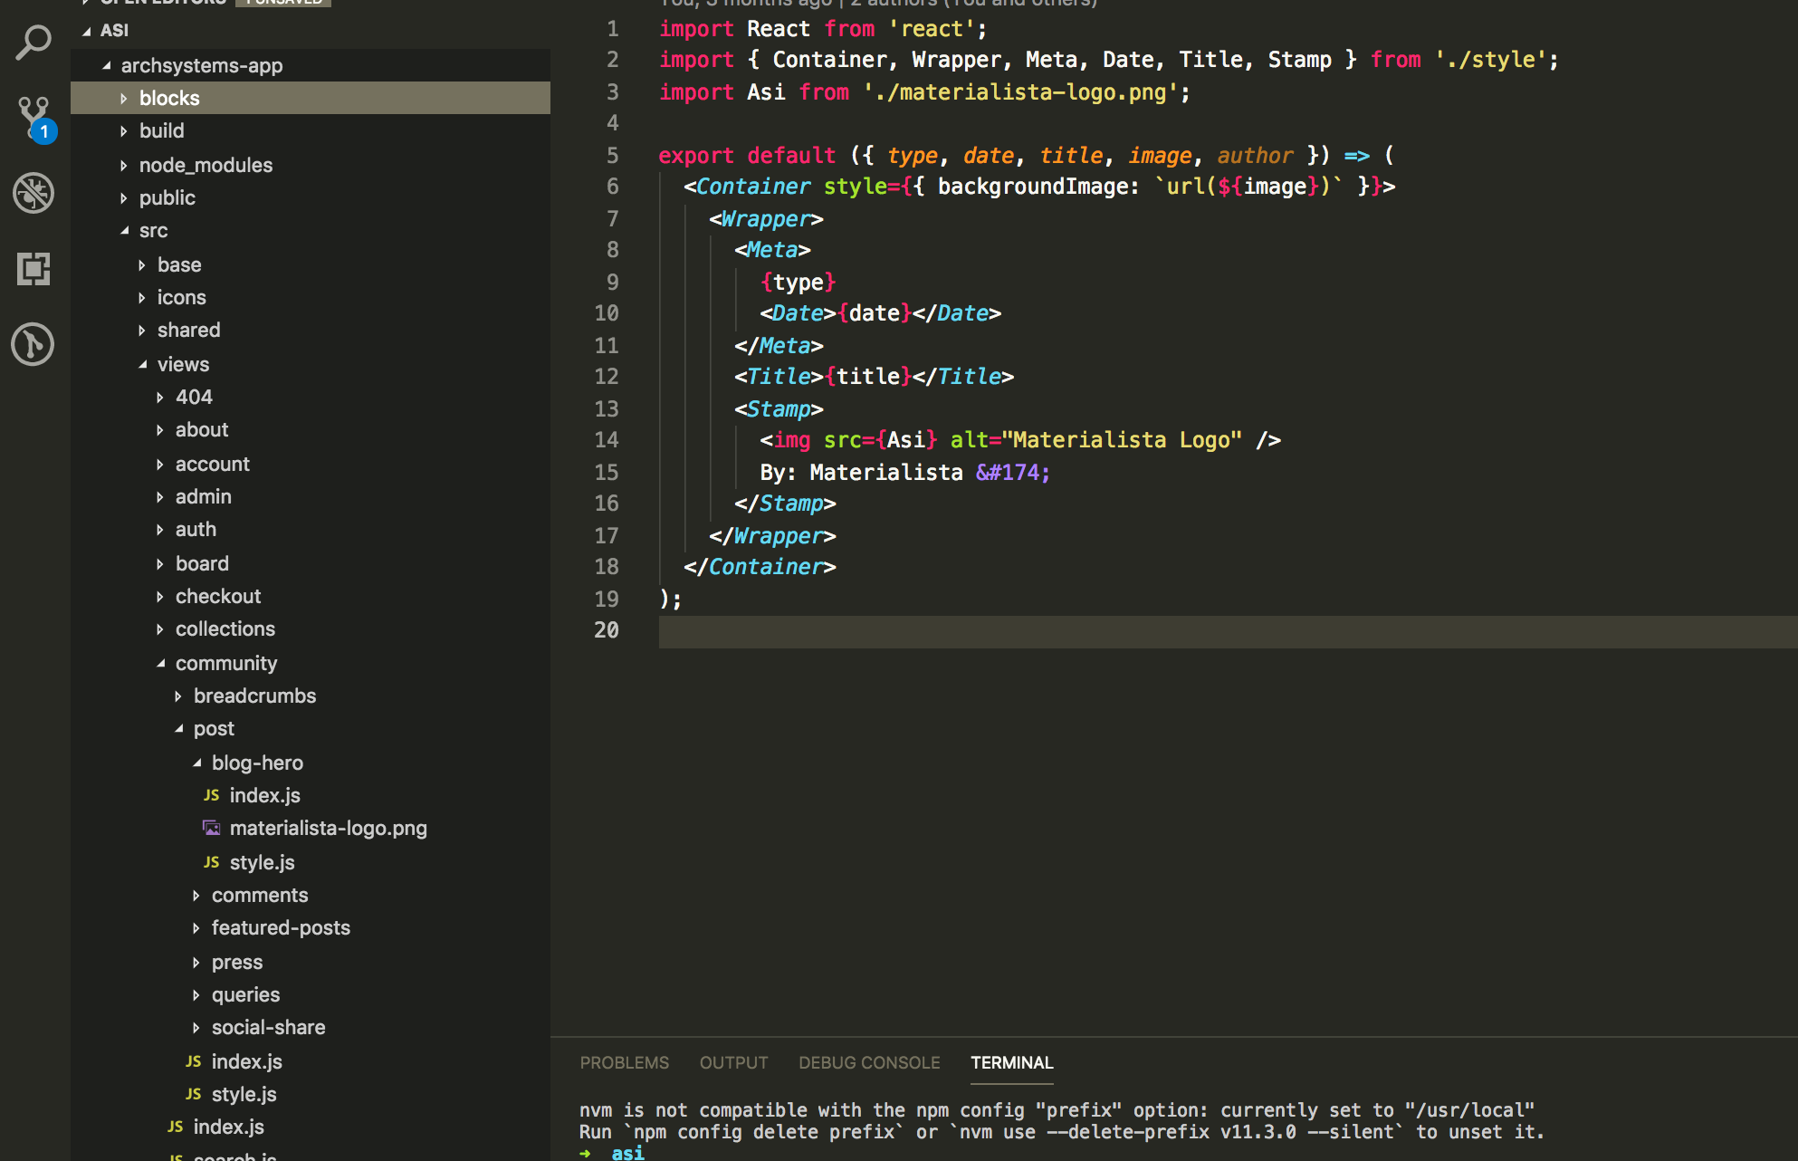1798x1161 pixels.
Task: Click the UNSAVED badge in Open Editors
Action: click(282, 3)
